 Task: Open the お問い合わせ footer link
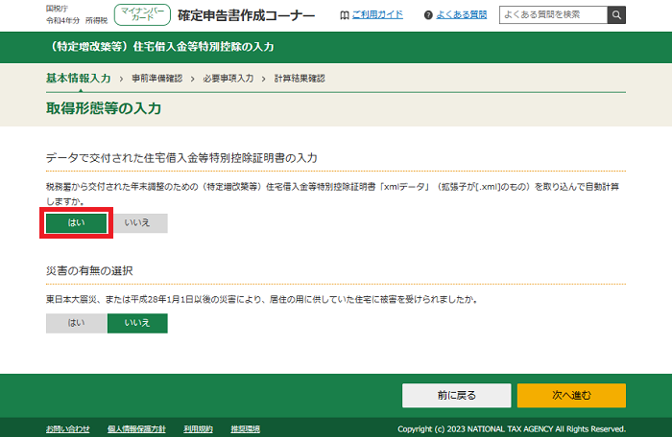(67, 428)
